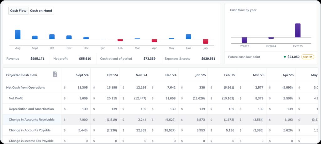Click the Change in Accounts Payable row
This screenshot has width=321, height=144.
coord(29,130)
